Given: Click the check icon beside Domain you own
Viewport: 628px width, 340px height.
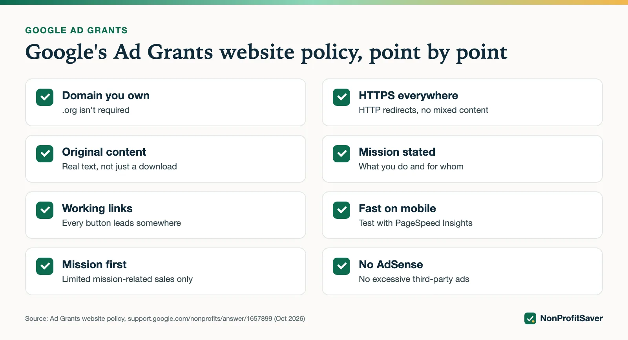Looking at the screenshot, I should pos(45,97).
